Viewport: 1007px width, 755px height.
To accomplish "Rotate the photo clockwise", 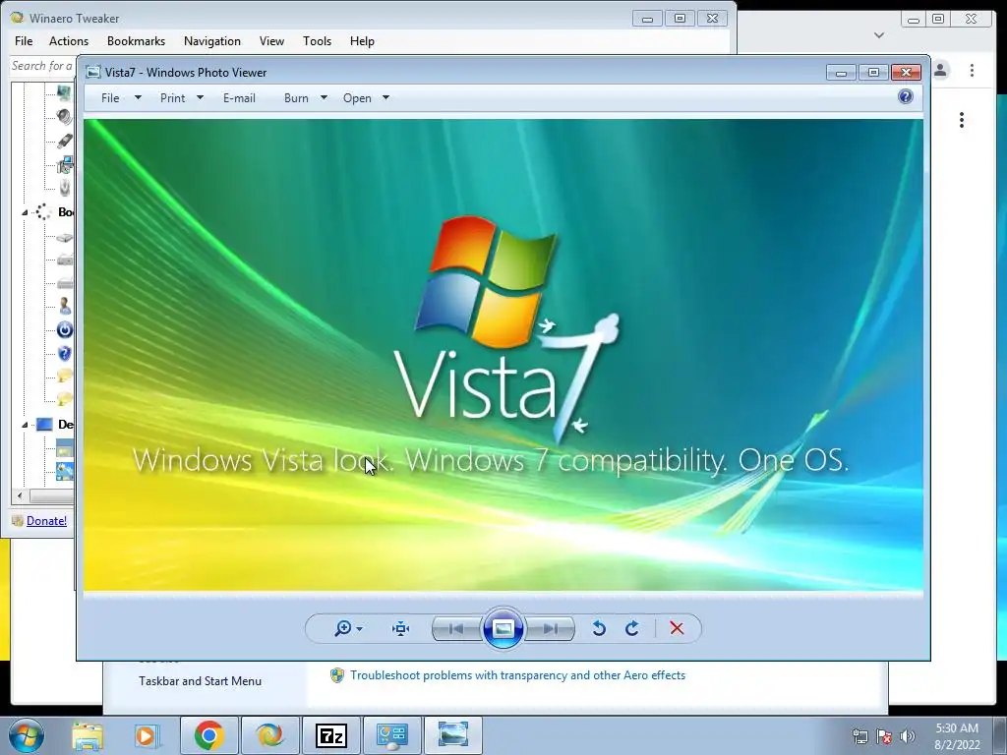I will tap(632, 628).
